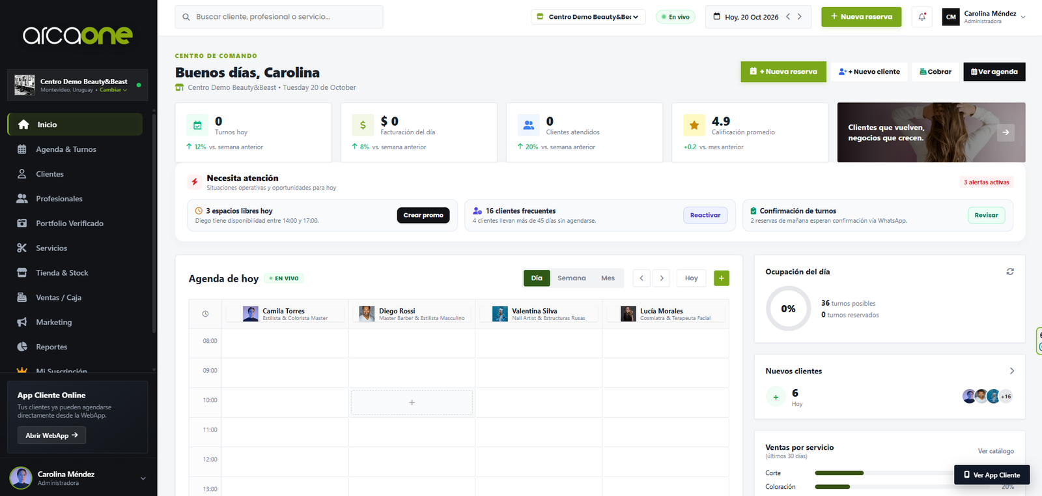Click the green plus add-appointment icon
The width and height of the screenshot is (1042, 496).
click(722, 278)
